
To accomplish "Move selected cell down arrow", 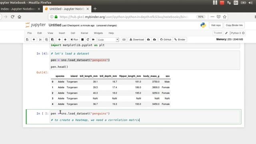I will tap(65, 40).
